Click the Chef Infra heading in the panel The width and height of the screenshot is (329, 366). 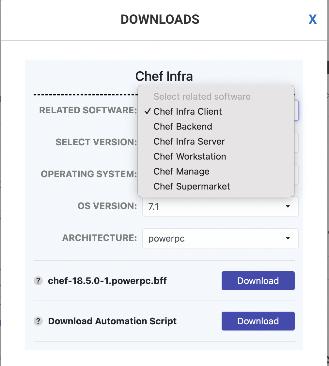tap(164, 76)
